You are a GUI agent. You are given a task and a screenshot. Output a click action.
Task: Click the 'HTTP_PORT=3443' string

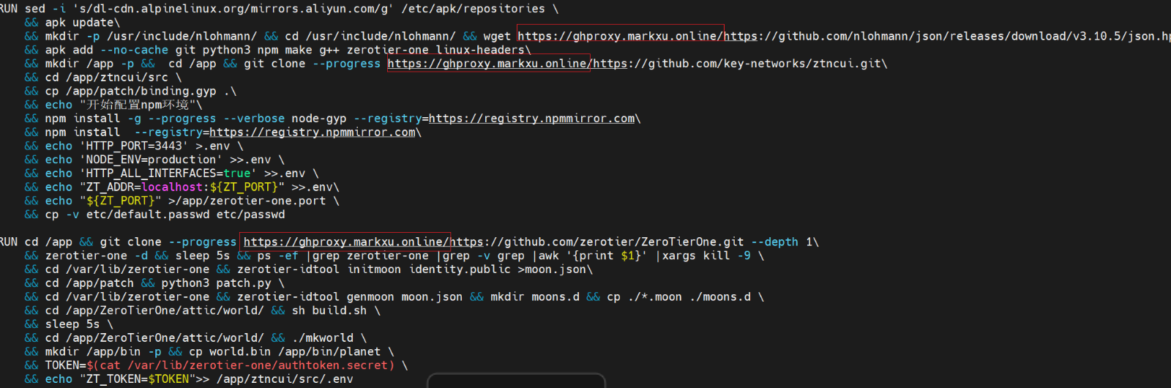pyautogui.click(x=134, y=146)
